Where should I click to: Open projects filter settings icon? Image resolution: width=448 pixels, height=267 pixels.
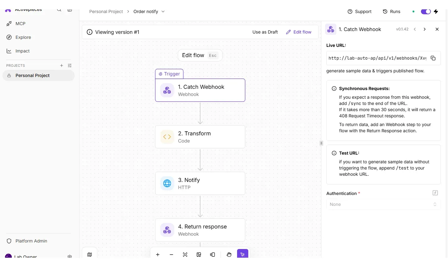click(x=70, y=66)
